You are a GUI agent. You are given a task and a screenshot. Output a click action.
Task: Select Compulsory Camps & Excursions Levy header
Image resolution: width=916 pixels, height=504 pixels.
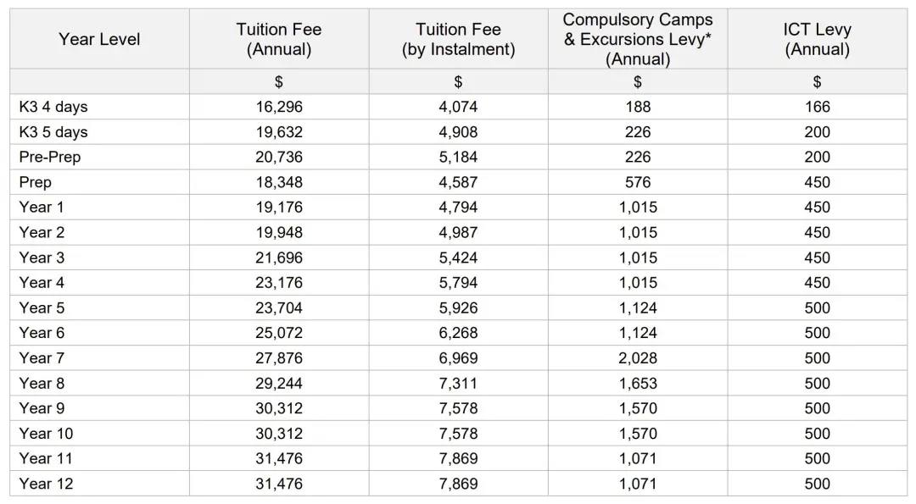[637, 39]
